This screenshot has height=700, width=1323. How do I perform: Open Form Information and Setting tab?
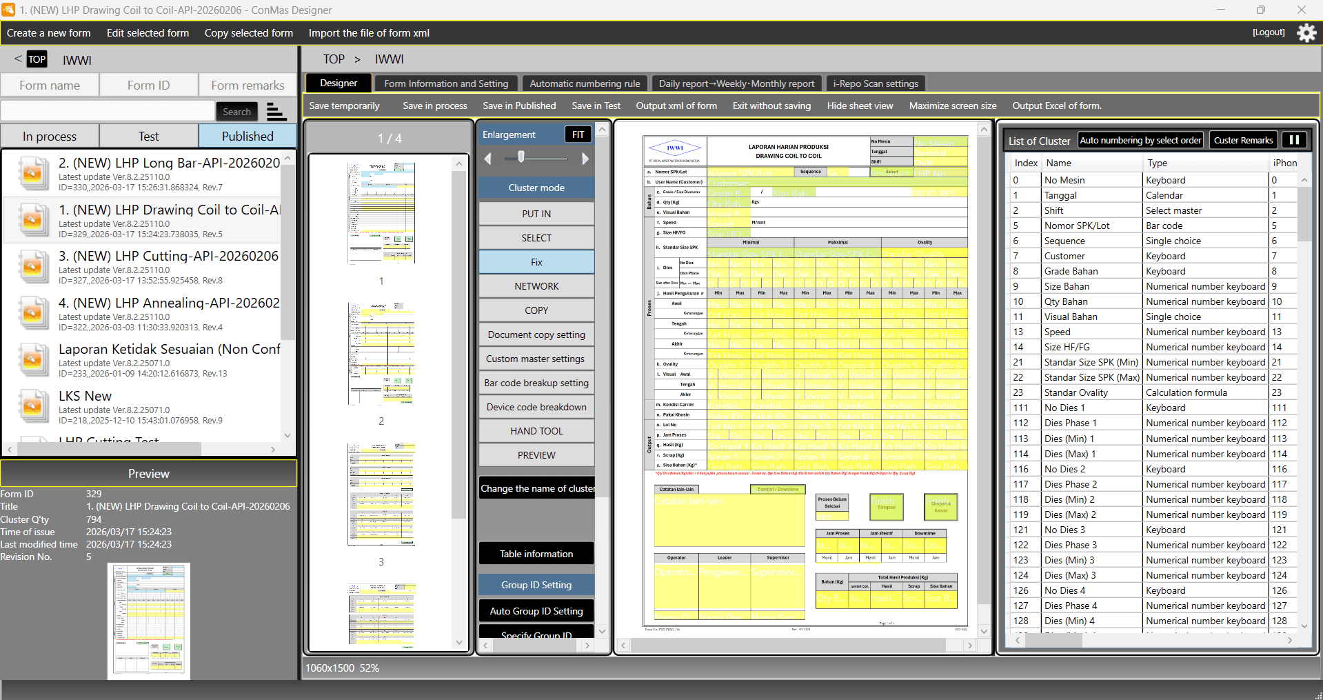tap(446, 83)
